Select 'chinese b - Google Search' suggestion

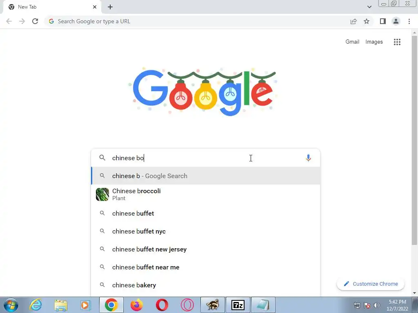206,176
